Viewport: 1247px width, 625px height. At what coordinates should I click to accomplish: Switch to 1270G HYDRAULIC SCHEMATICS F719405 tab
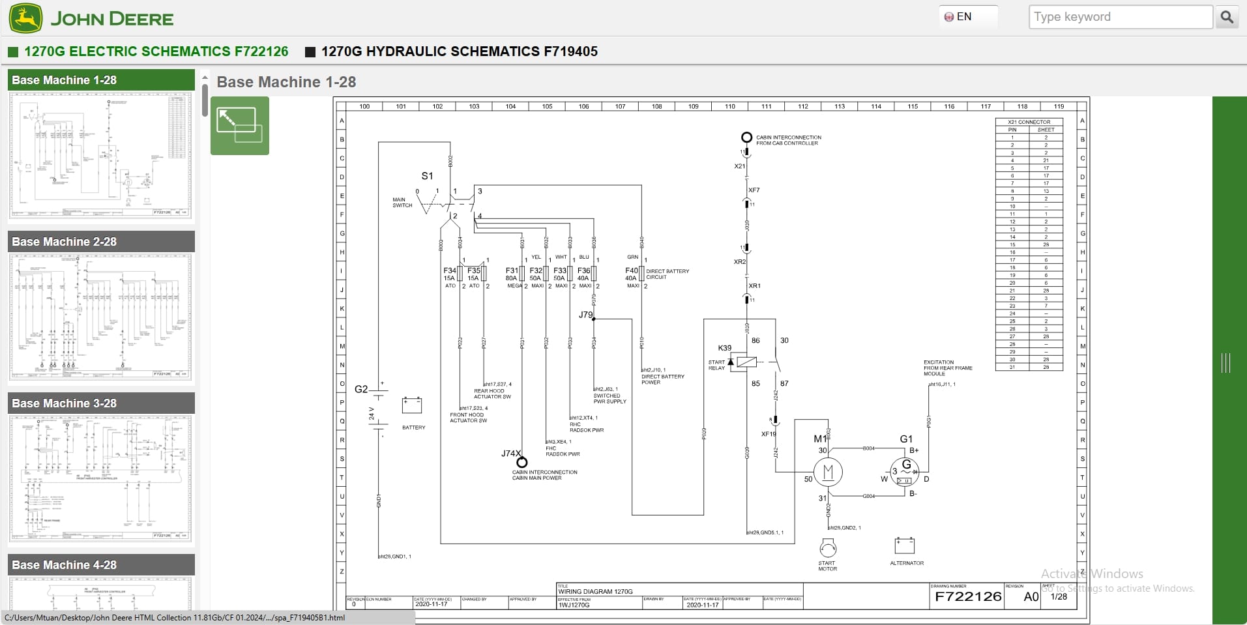tap(460, 51)
